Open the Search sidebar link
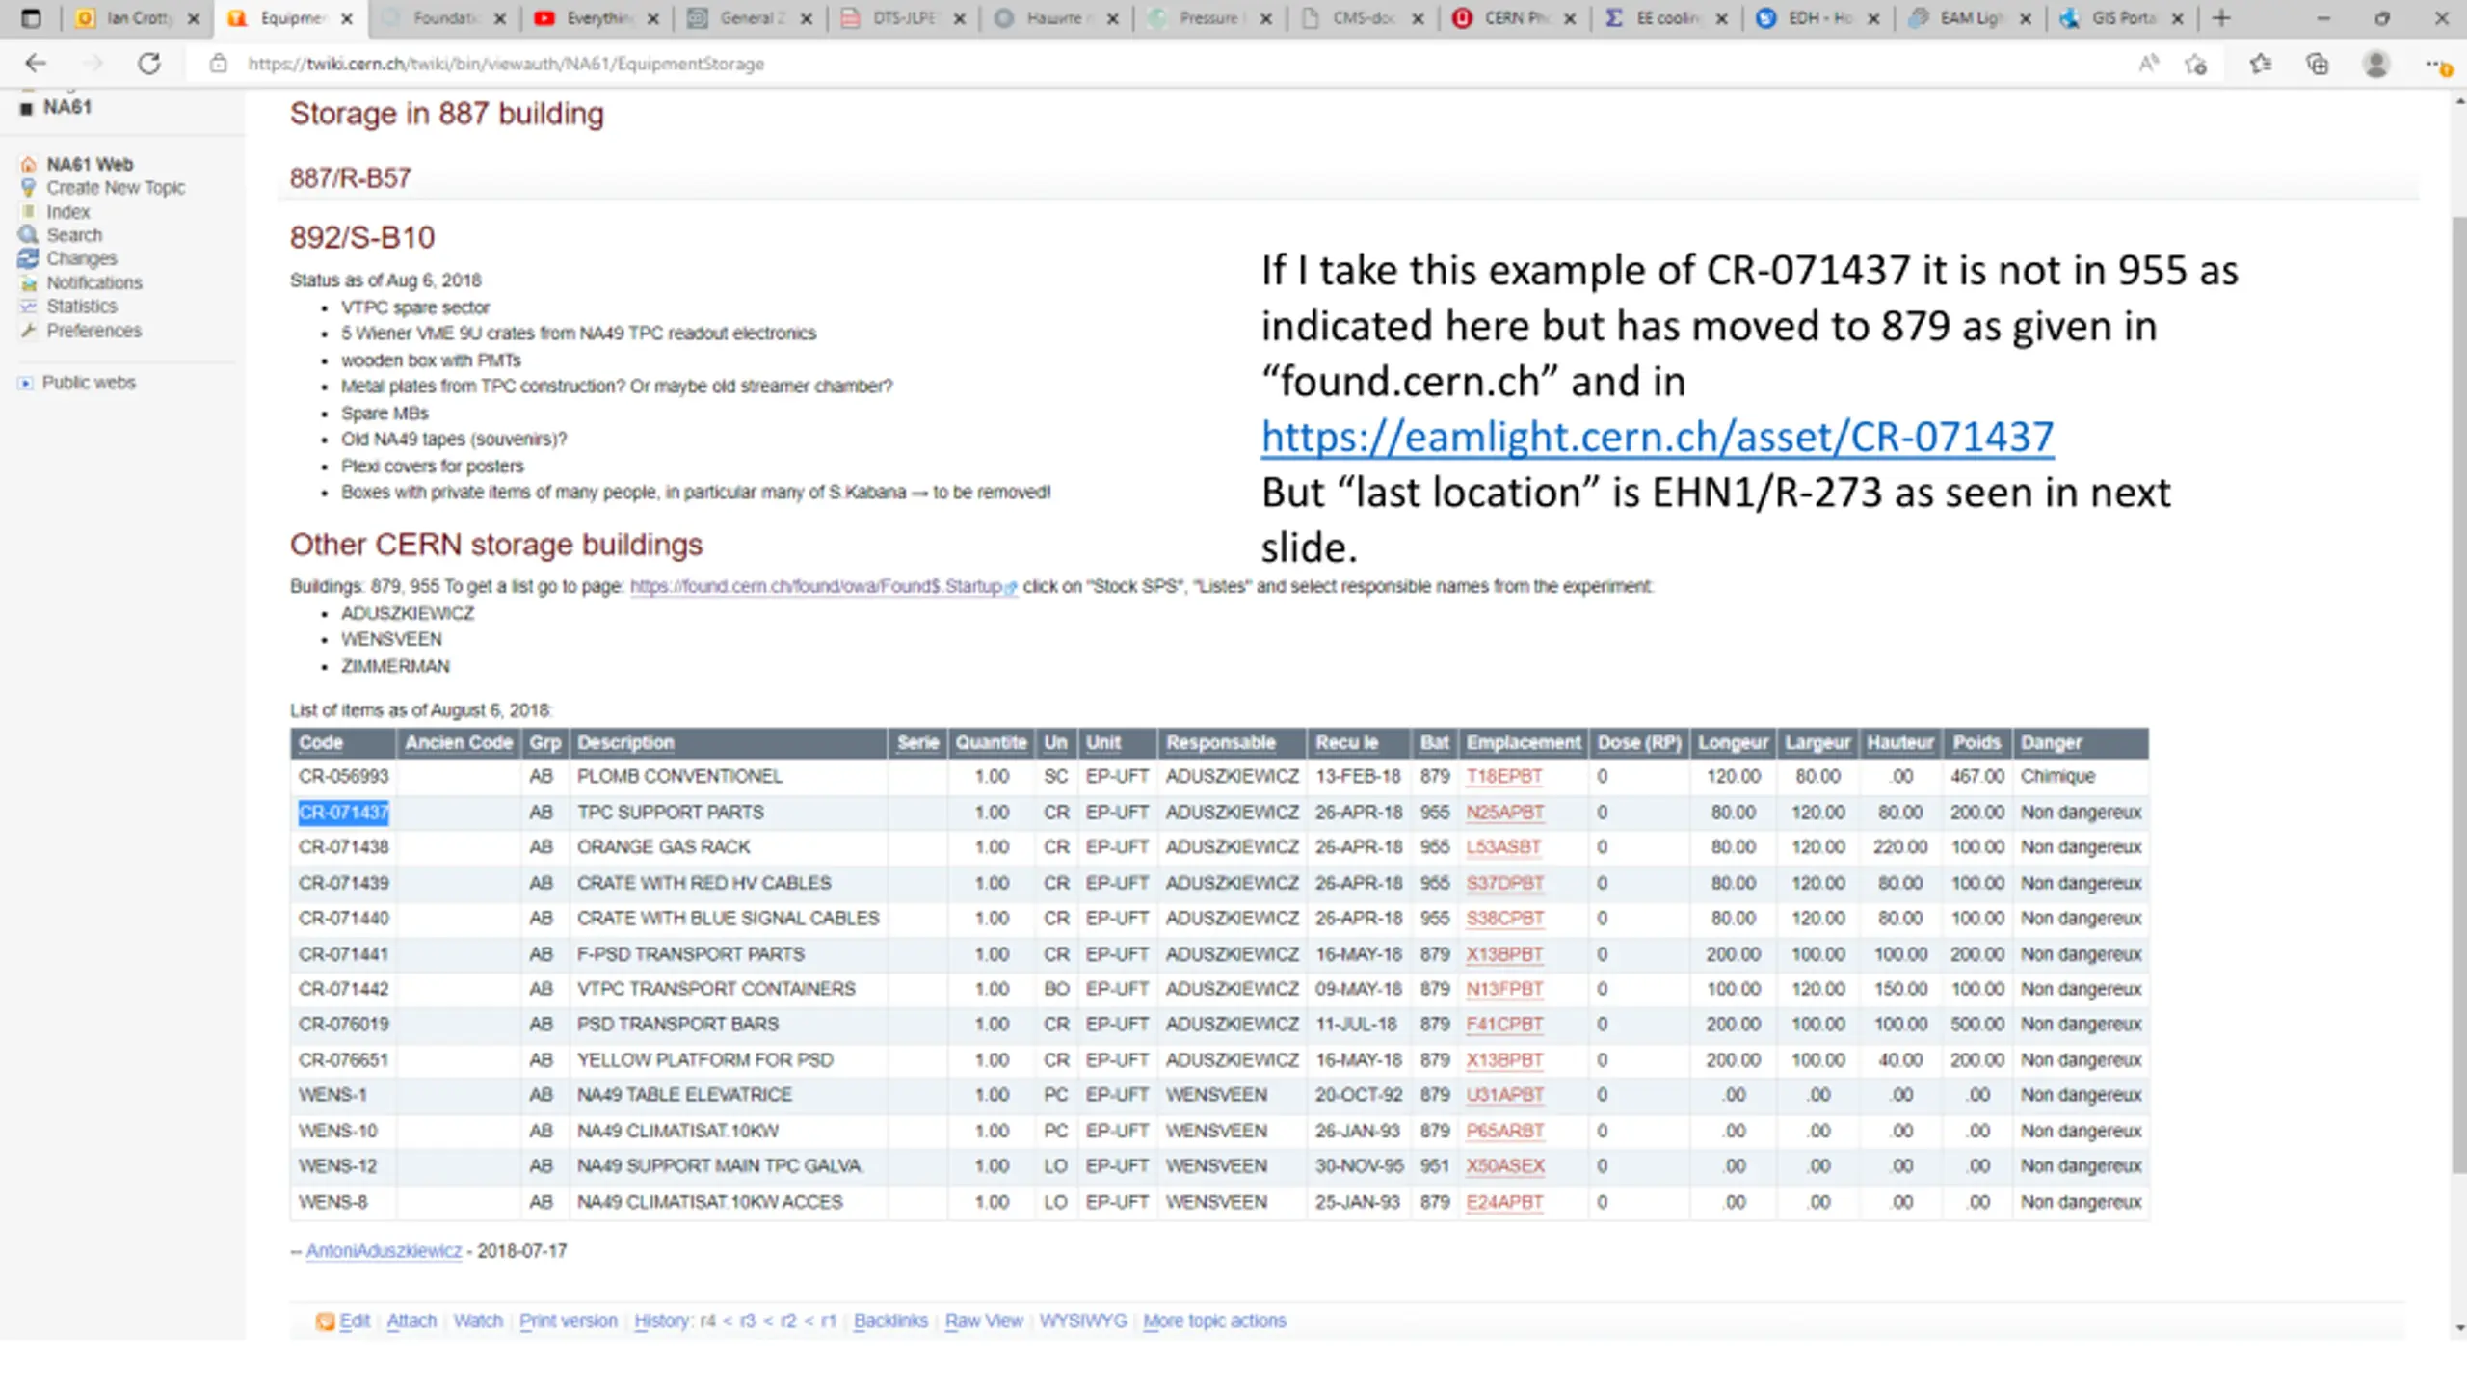 [x=74, y=235]
